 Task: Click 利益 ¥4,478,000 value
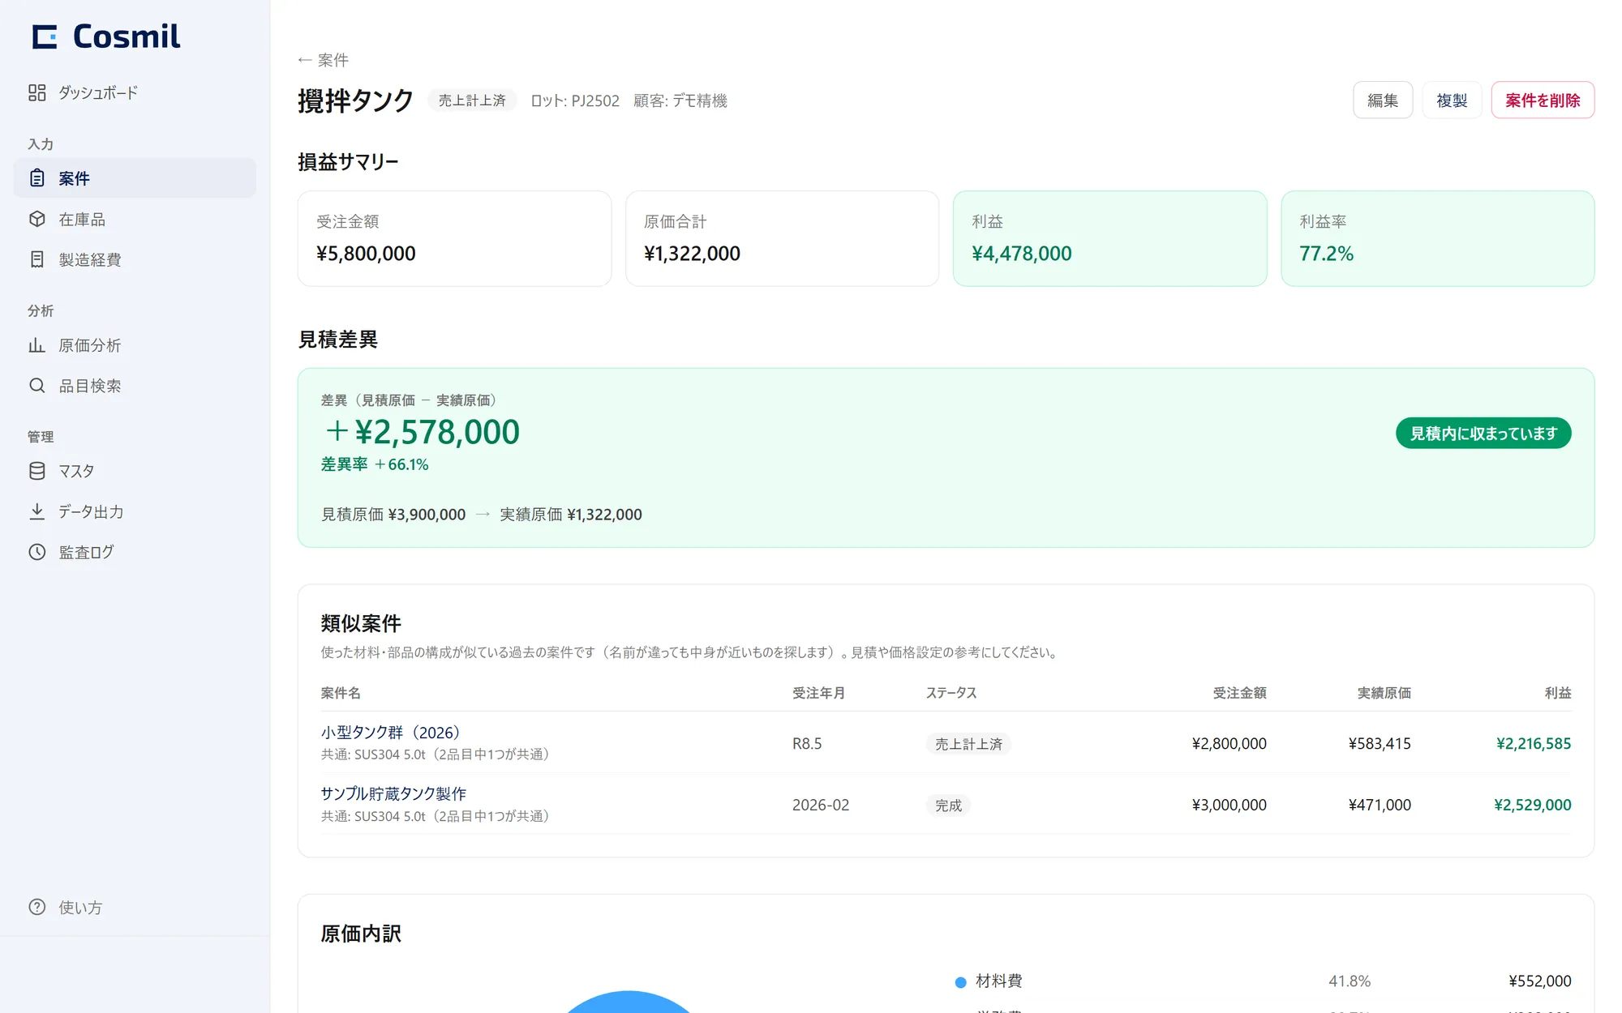1022,254
